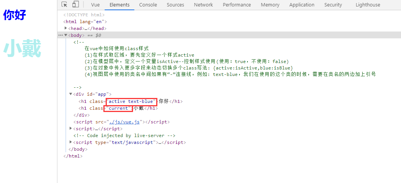Viewport: 401px width, 183px height.
Task: Open the Performance tab
Action: (x=237, y=5)
